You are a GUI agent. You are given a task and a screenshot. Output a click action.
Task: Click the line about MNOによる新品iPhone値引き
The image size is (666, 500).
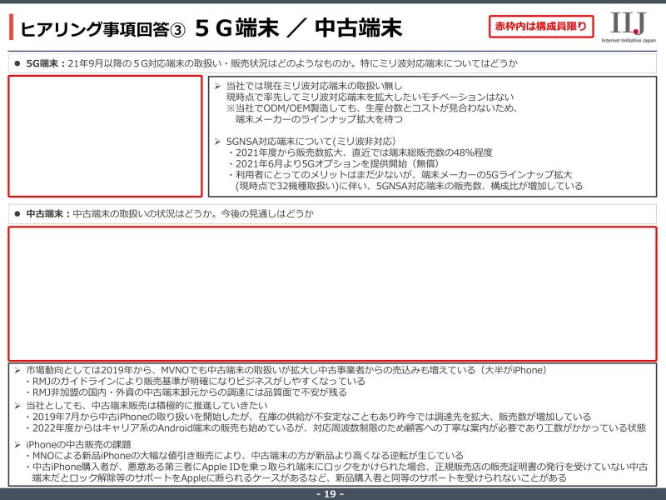coord(244,456)
